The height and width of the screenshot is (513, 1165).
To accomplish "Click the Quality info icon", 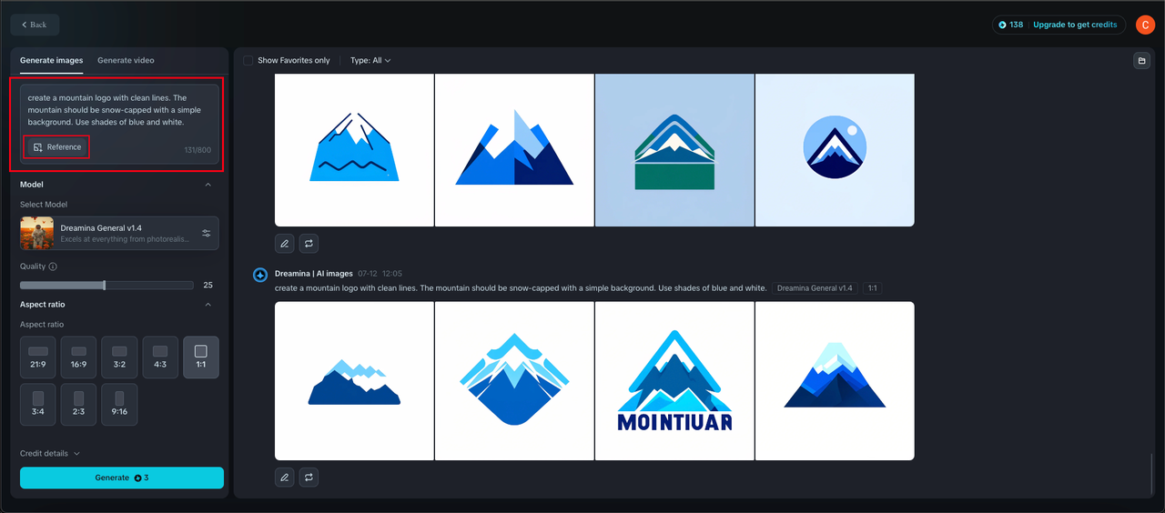I will (x=53, y=267).
